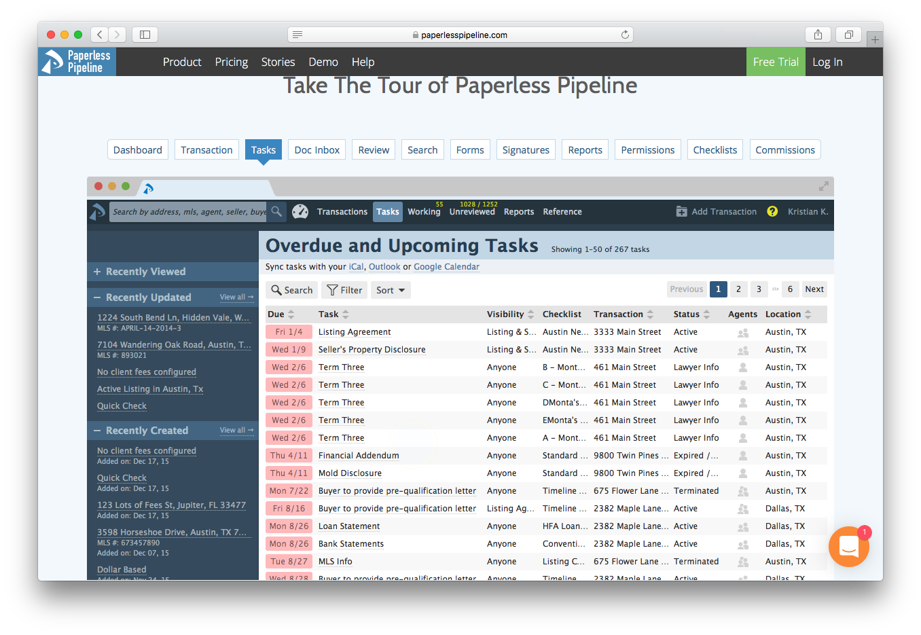Screen dimensions: 921x635
Task: Open Pricing in the top navigation
Action: [232, 62]
